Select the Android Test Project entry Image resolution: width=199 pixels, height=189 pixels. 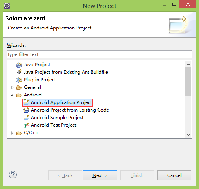click(54, 125)
